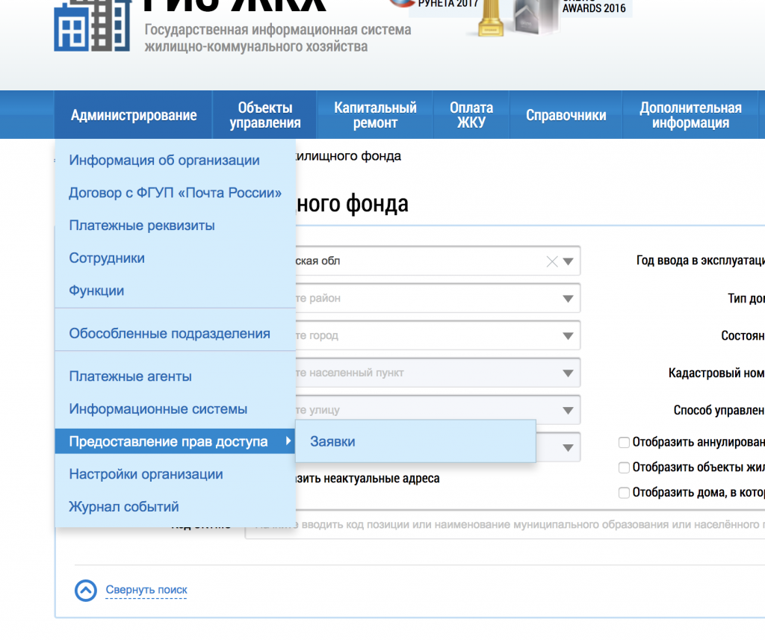Open the 'Администрирование' menu
765x640 pixels.
point(134,115)
